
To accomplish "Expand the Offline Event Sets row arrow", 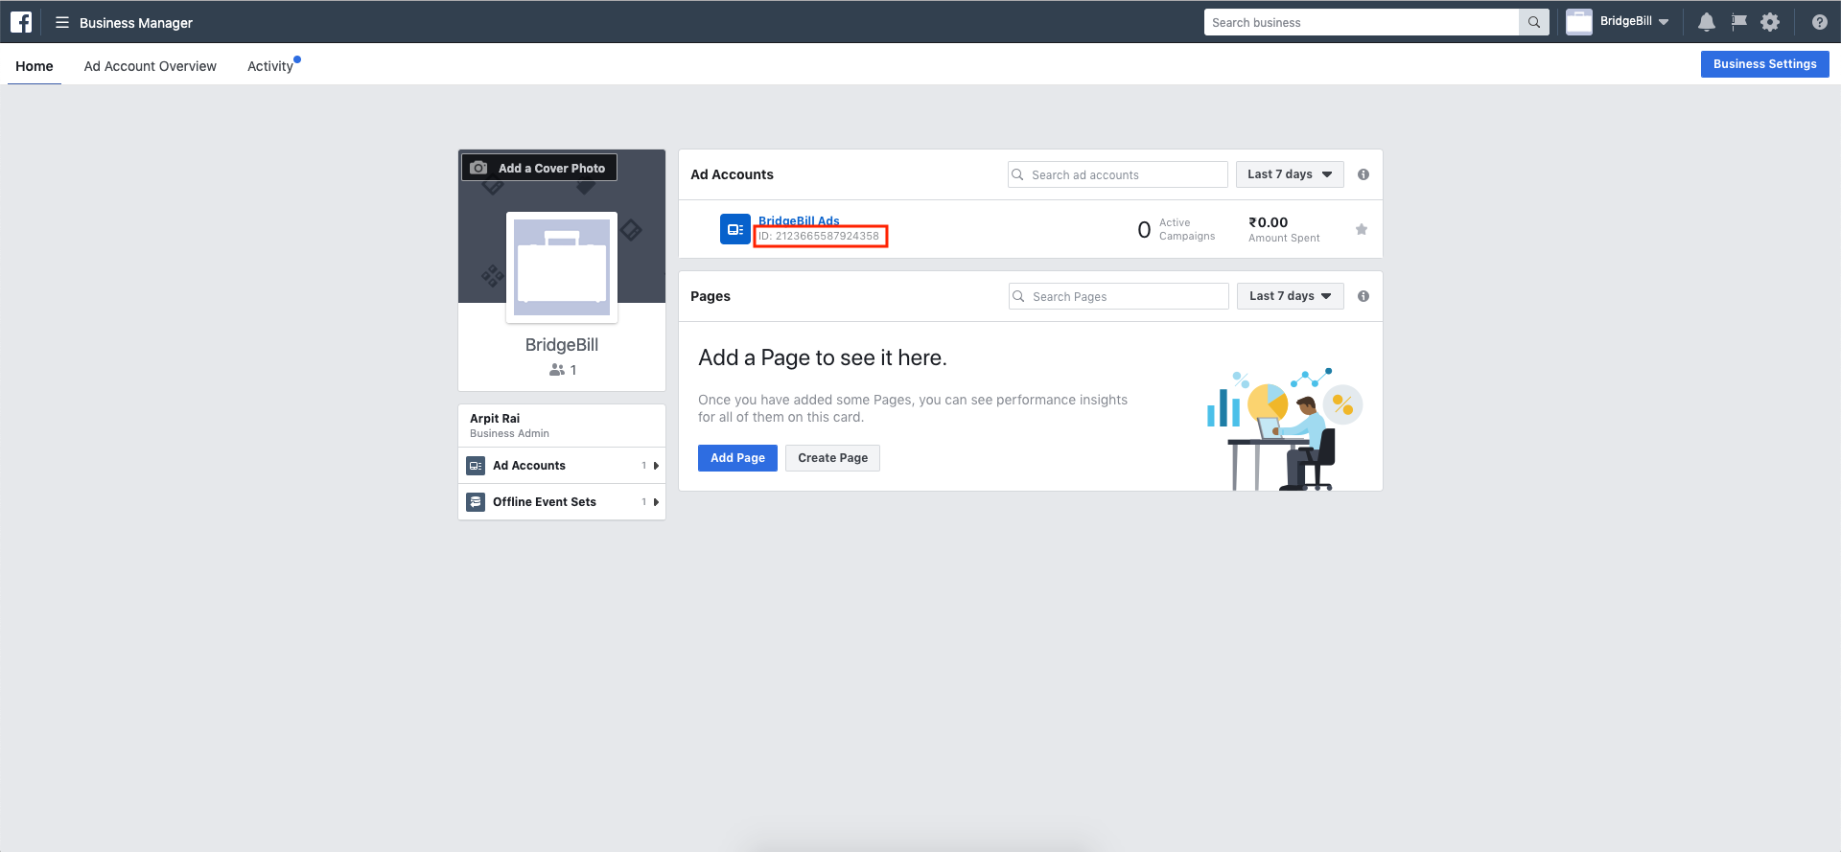I will click(x=656, y=502).
